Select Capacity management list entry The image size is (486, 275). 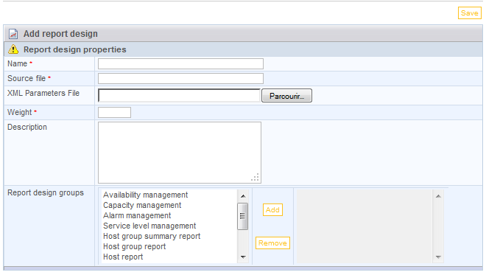142,205
